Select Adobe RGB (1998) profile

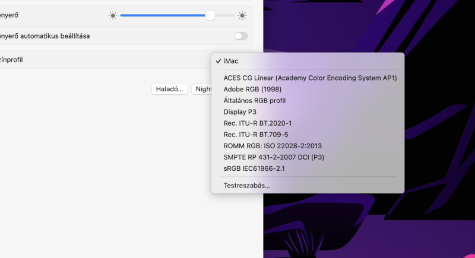[x=308, y=89]
